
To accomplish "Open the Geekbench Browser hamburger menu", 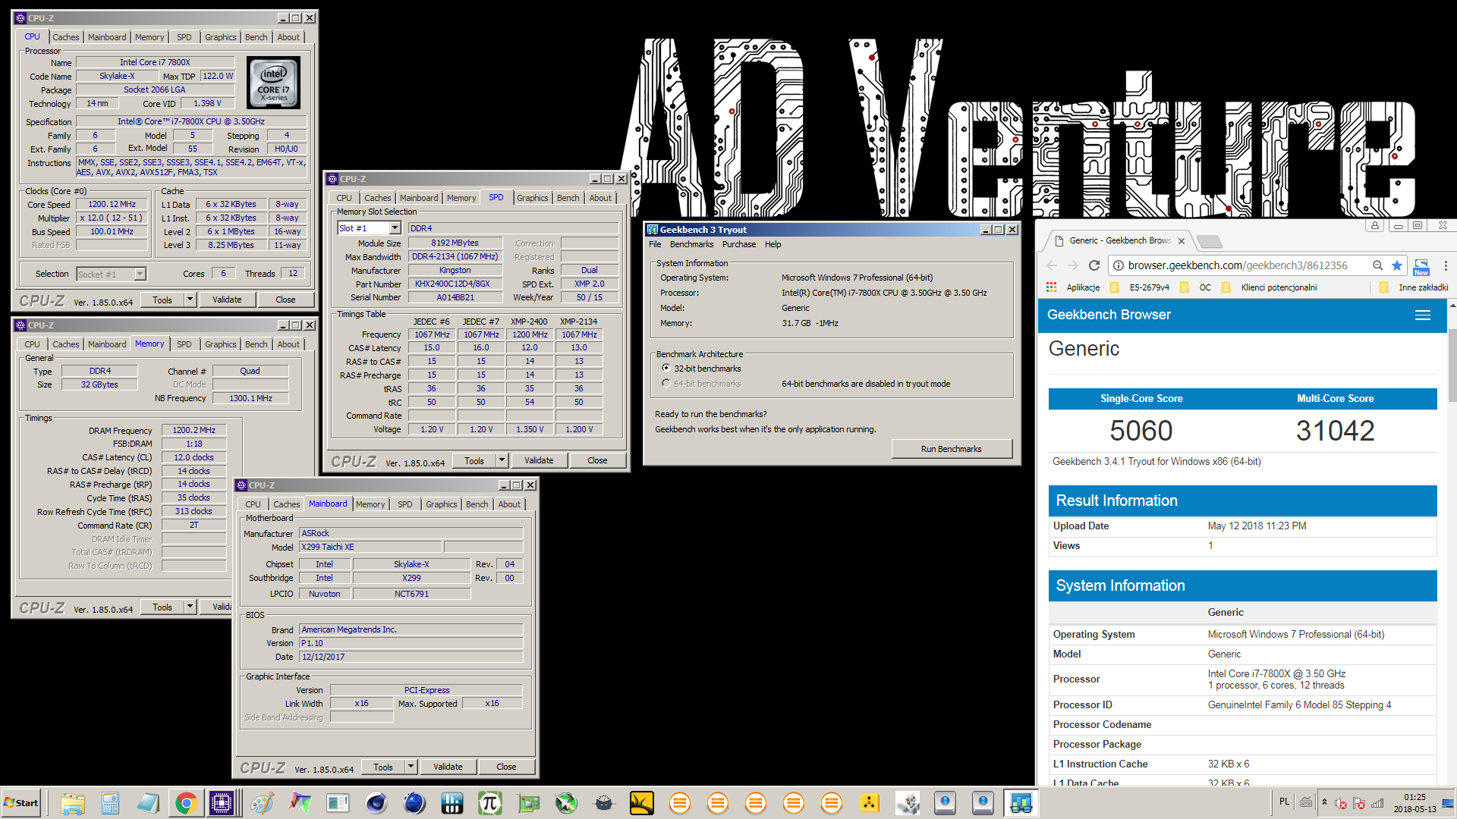I will pos(1423,315).
